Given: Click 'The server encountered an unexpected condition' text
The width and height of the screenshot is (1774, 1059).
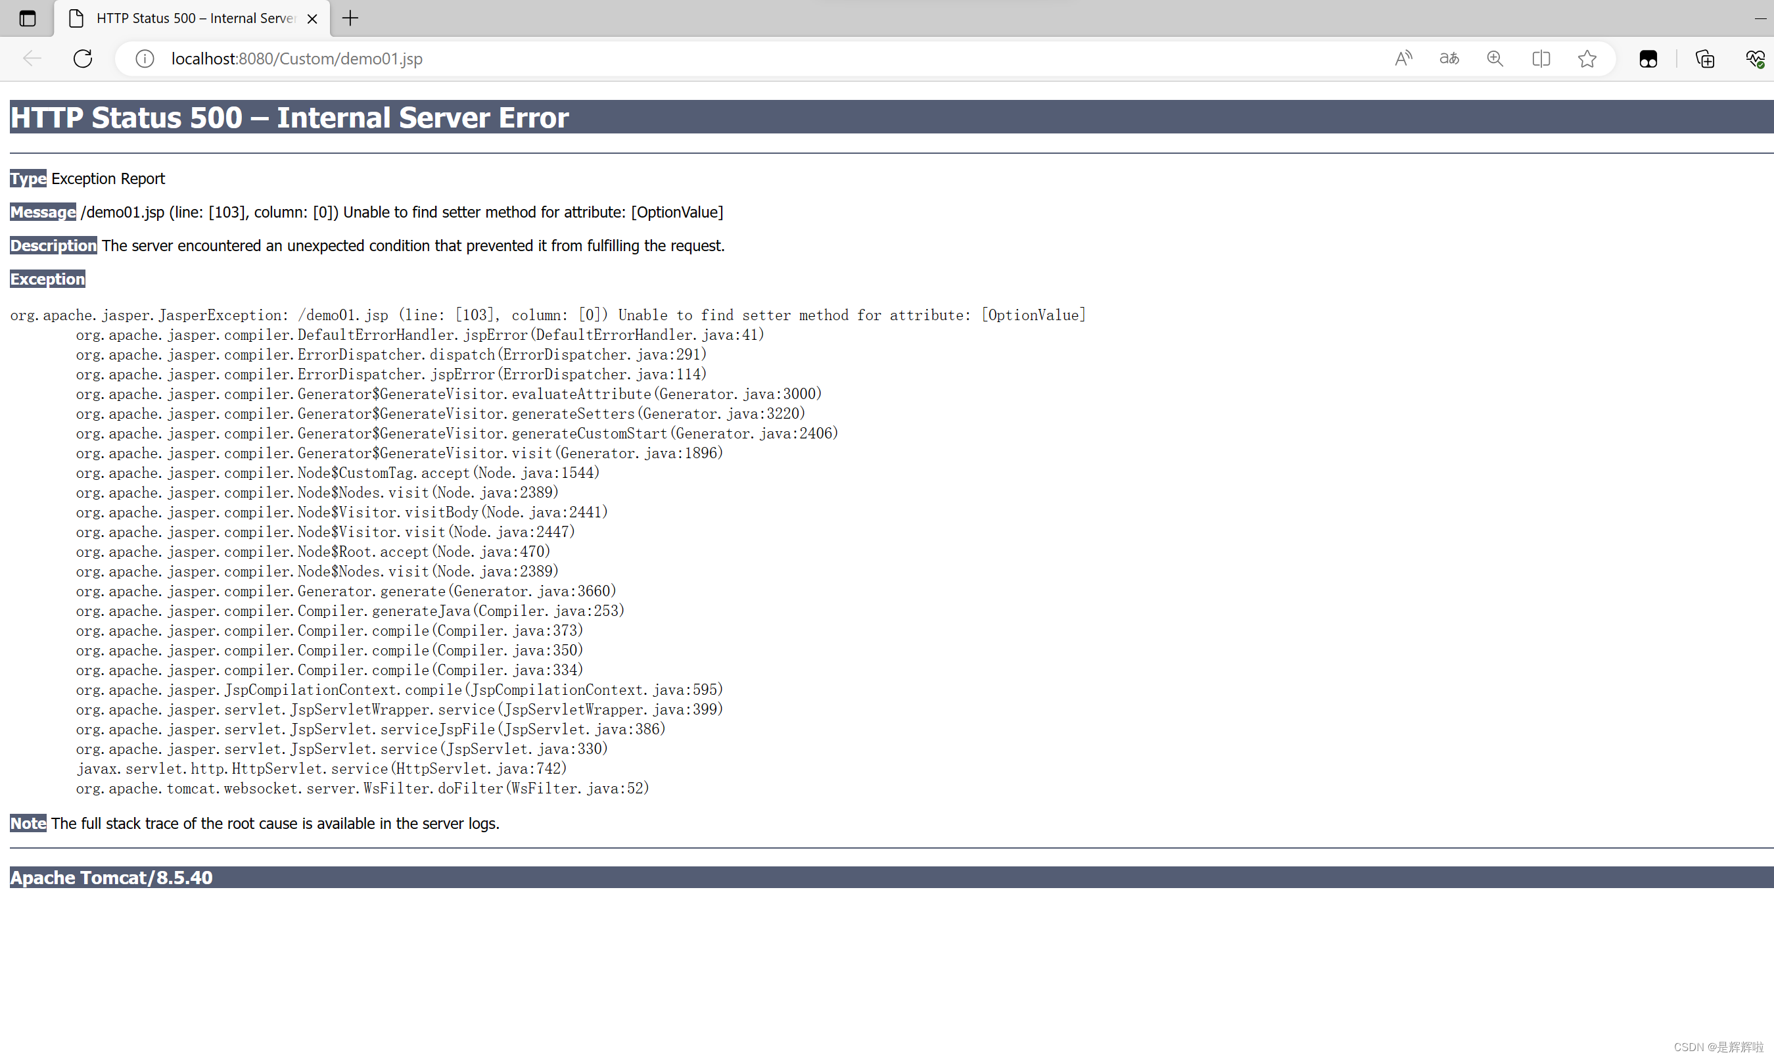Looking at the screenshot, I should 413,245.
